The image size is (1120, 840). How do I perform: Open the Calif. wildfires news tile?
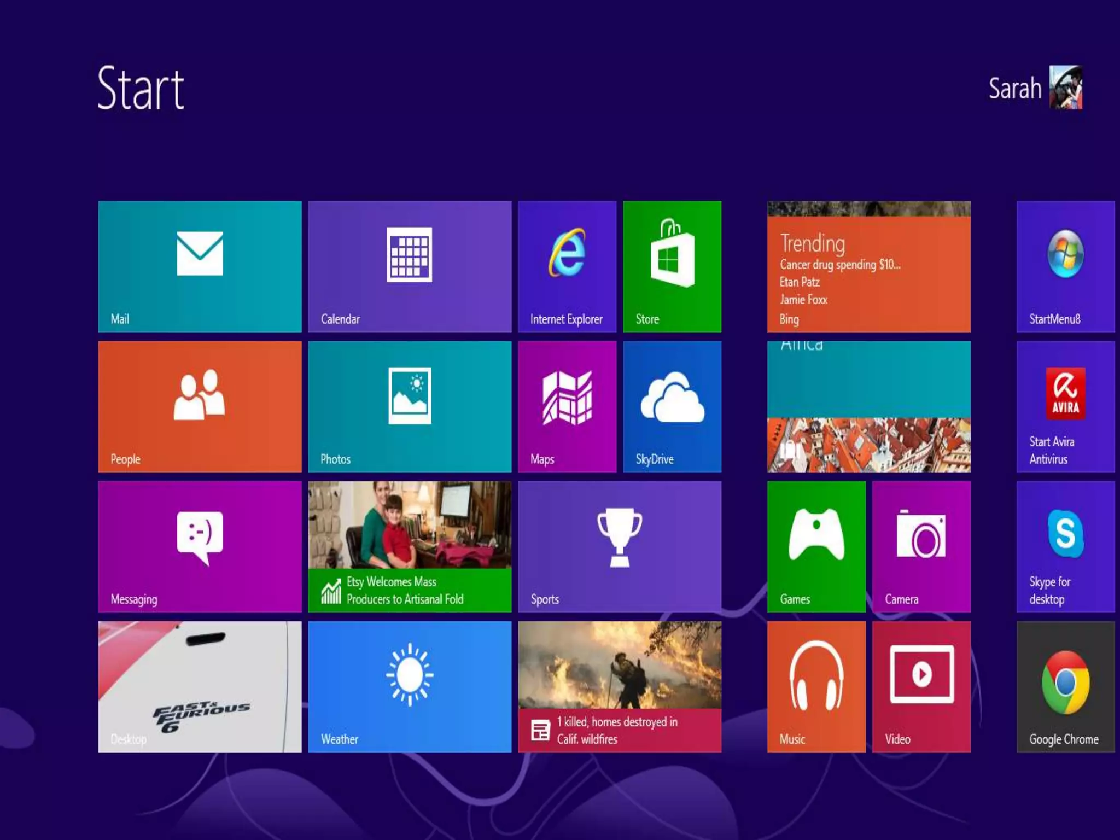click(620, 686)
